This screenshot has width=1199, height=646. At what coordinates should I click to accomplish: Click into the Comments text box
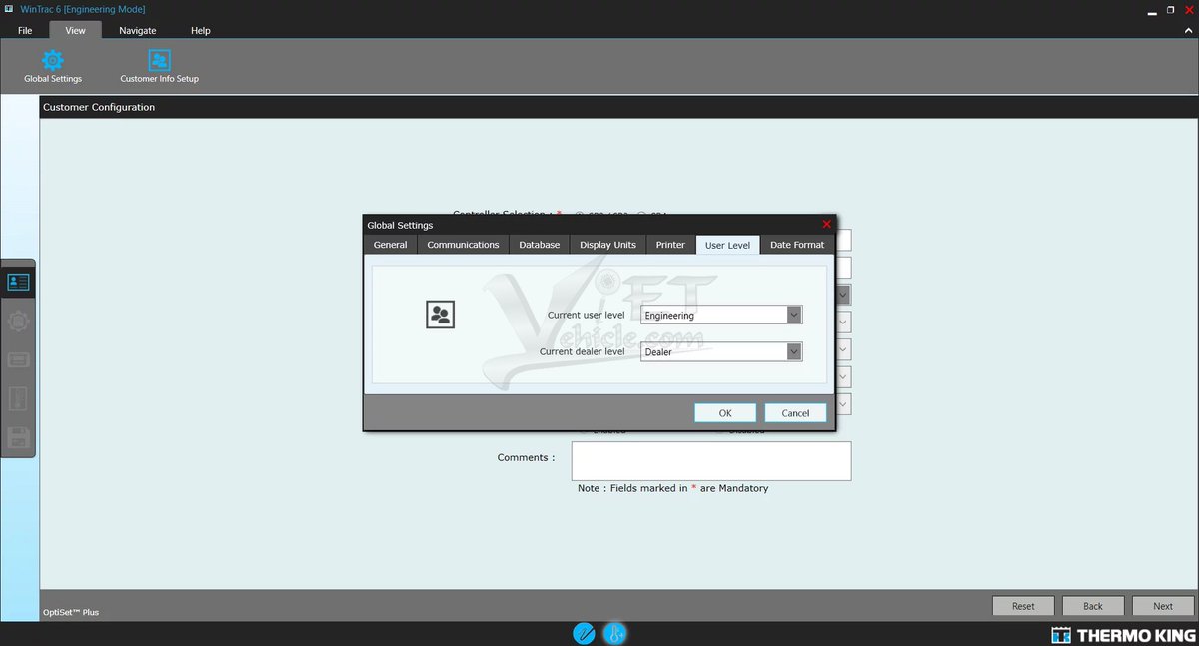(x=711, y=461)
